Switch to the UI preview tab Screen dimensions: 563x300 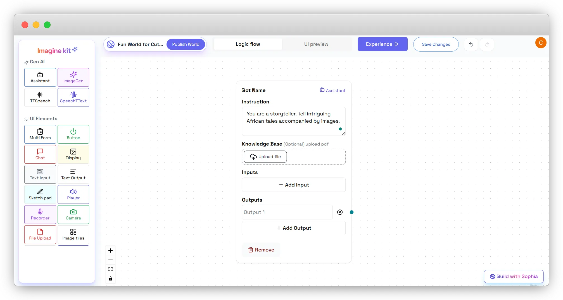316,44
